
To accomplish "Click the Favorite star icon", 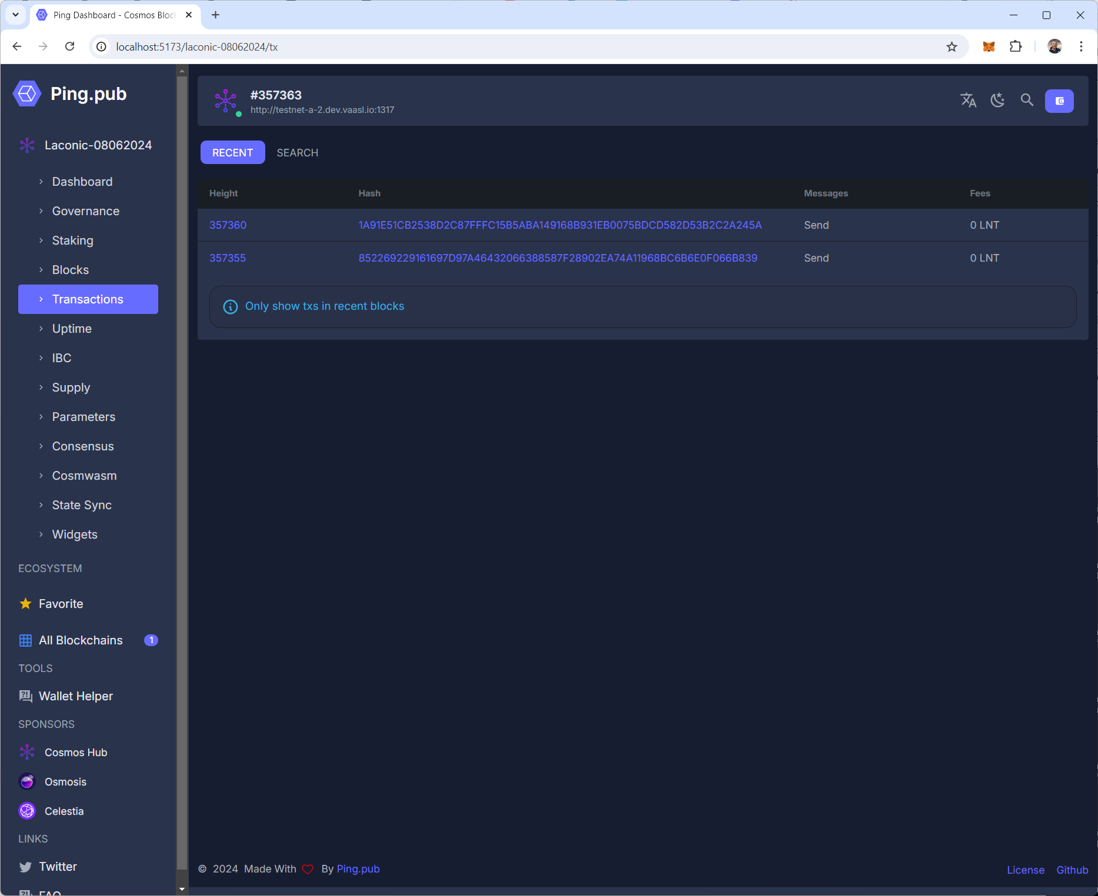I will click(x=25, y=604).
